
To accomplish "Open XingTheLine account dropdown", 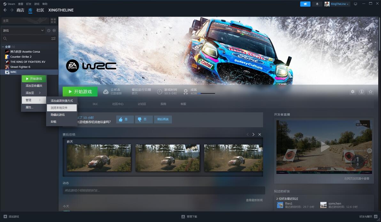I will (x=337, y=4).
